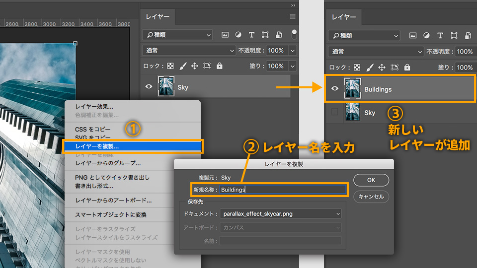Show Sky layer in right panel
This screenshot has width=477, height=268.
point(334,112)
